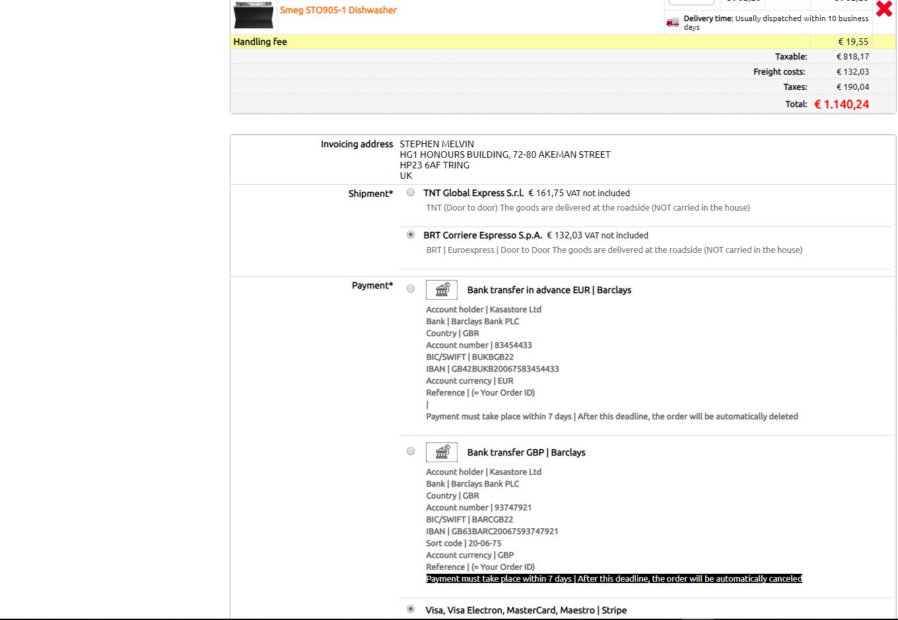Click account number 93747921 line

click(479, 508)
